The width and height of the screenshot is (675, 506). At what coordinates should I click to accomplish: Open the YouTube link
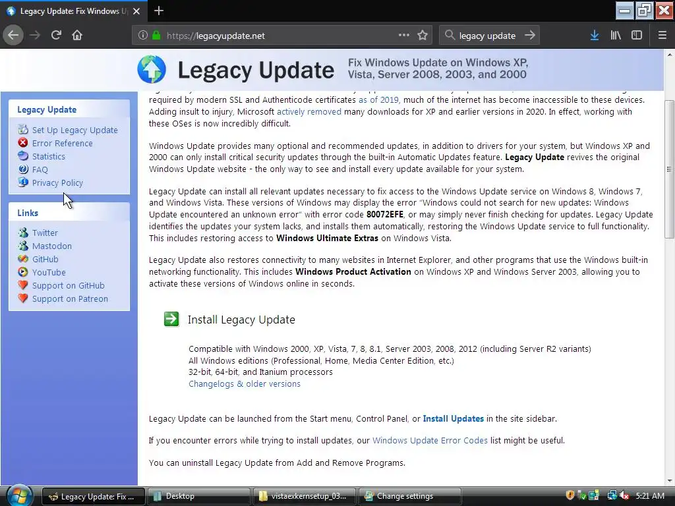point(49,272)
